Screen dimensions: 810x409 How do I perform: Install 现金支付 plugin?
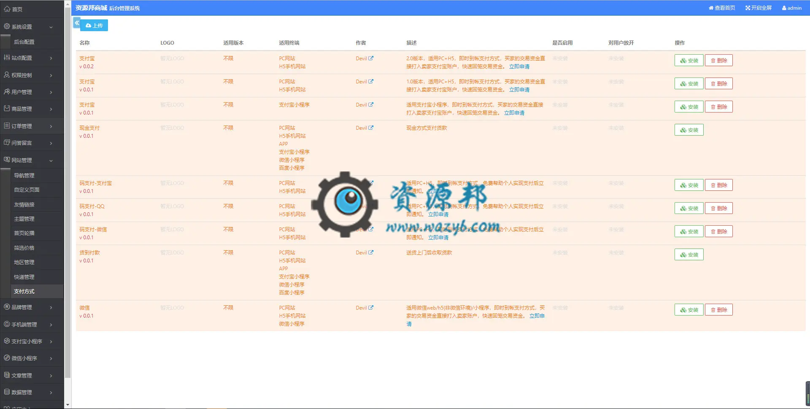689,130
